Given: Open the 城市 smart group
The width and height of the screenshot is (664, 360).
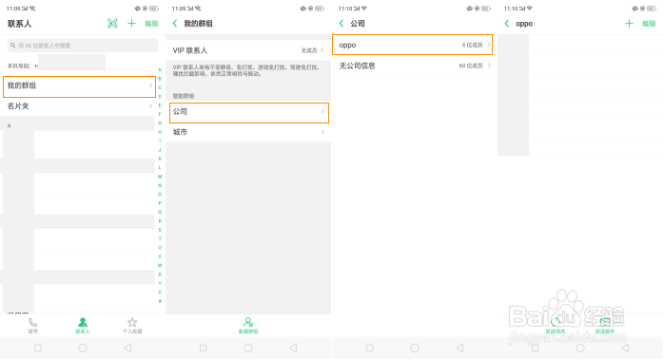Looking at the screenshot, I should [x=248, y=132].
